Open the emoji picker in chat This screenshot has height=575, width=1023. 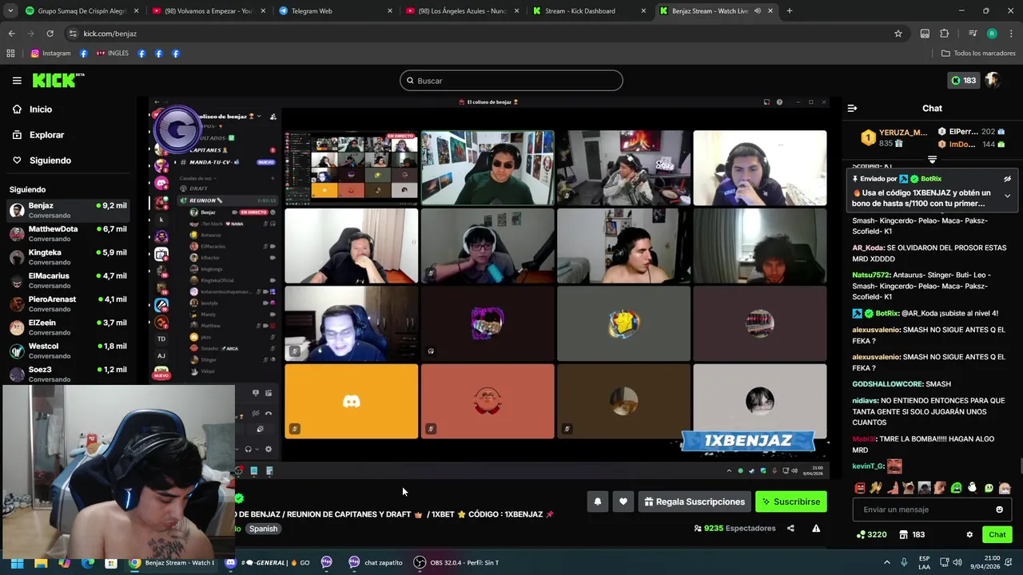(x=999, y=510)
